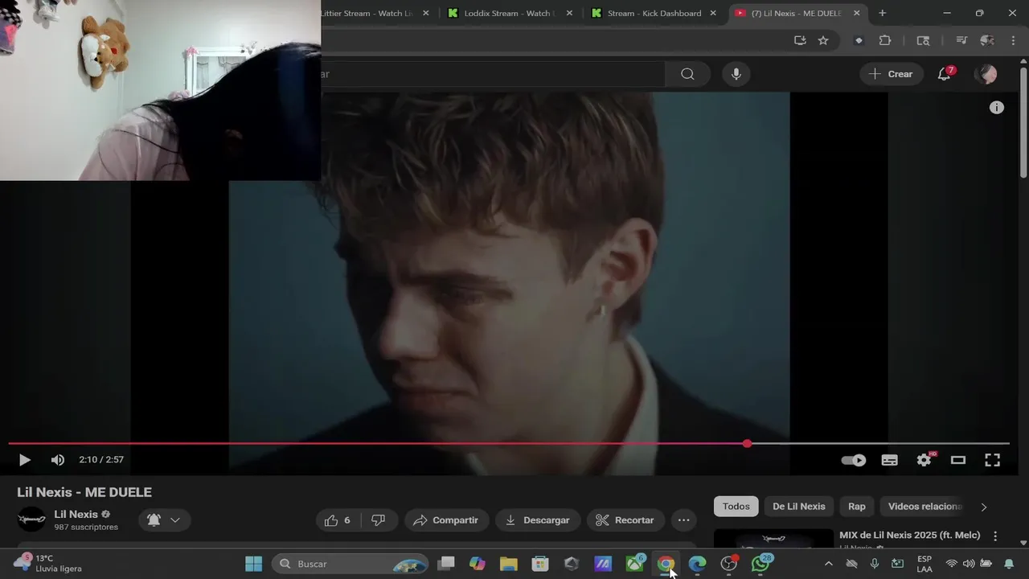The image size is (1029, 579).
Task: Open more actions three-dot menu
Action: (683, 520)
